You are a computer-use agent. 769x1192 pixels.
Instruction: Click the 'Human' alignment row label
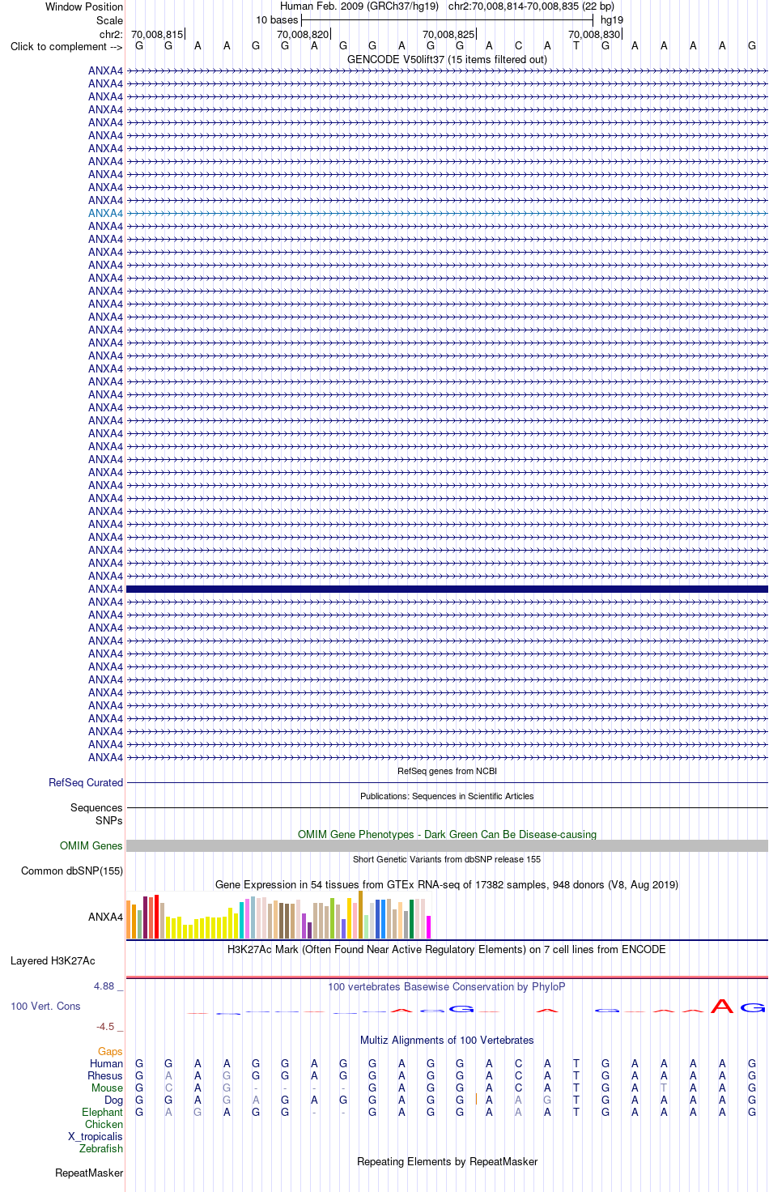point(106,1063)
